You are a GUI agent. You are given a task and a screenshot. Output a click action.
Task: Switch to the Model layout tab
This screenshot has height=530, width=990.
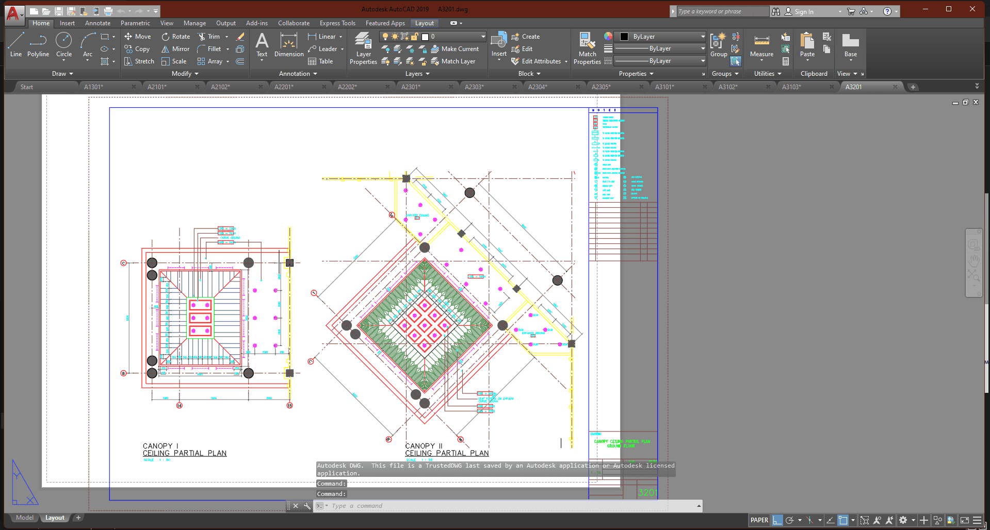(x=24, y=518)
